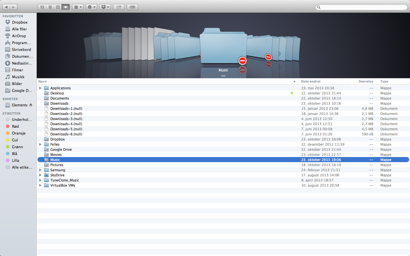Sort by the Type column
The height and width of the screenshot is (256, 410).
tap(394, 81)
